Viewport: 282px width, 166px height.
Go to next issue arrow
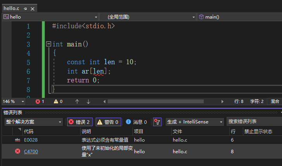pyautogui.click(x=88, y=101)
